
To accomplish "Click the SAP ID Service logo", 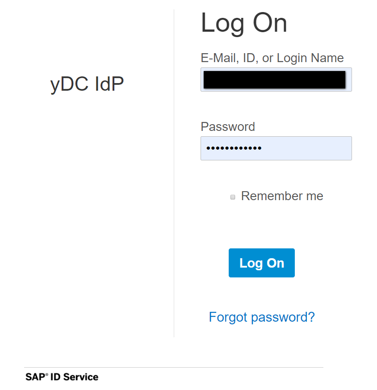I will pyautogui.click(x=62, y=377).
